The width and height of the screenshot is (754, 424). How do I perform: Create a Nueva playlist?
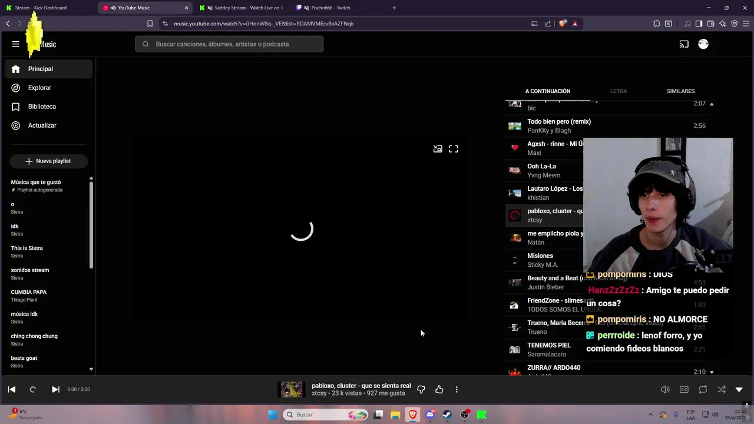[x=48, y=161]
